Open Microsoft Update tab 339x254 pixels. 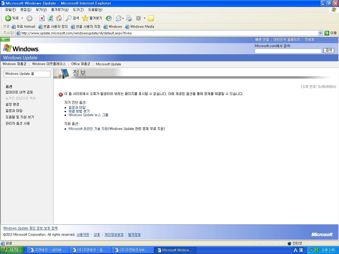point(108,64)
